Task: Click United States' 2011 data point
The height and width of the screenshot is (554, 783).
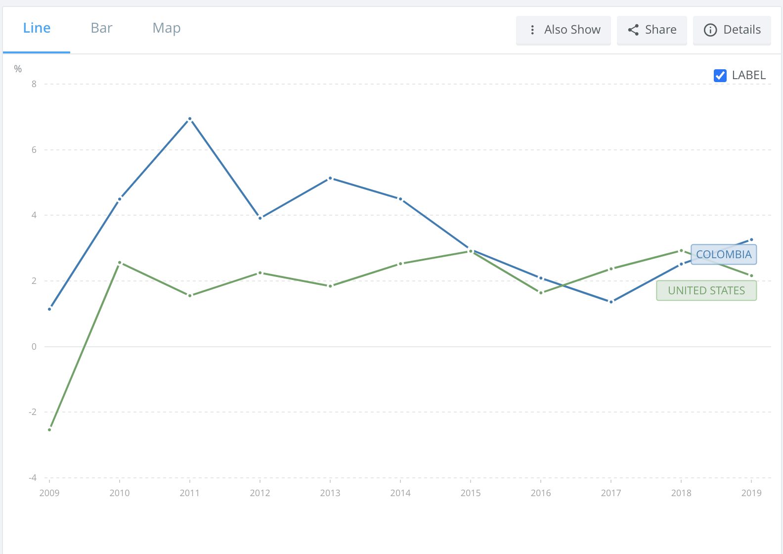Action: click(x=190, y=296)
